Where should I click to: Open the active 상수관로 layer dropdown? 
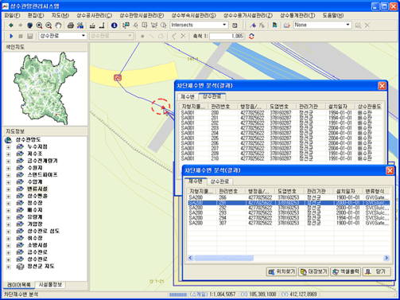point(83,36)
